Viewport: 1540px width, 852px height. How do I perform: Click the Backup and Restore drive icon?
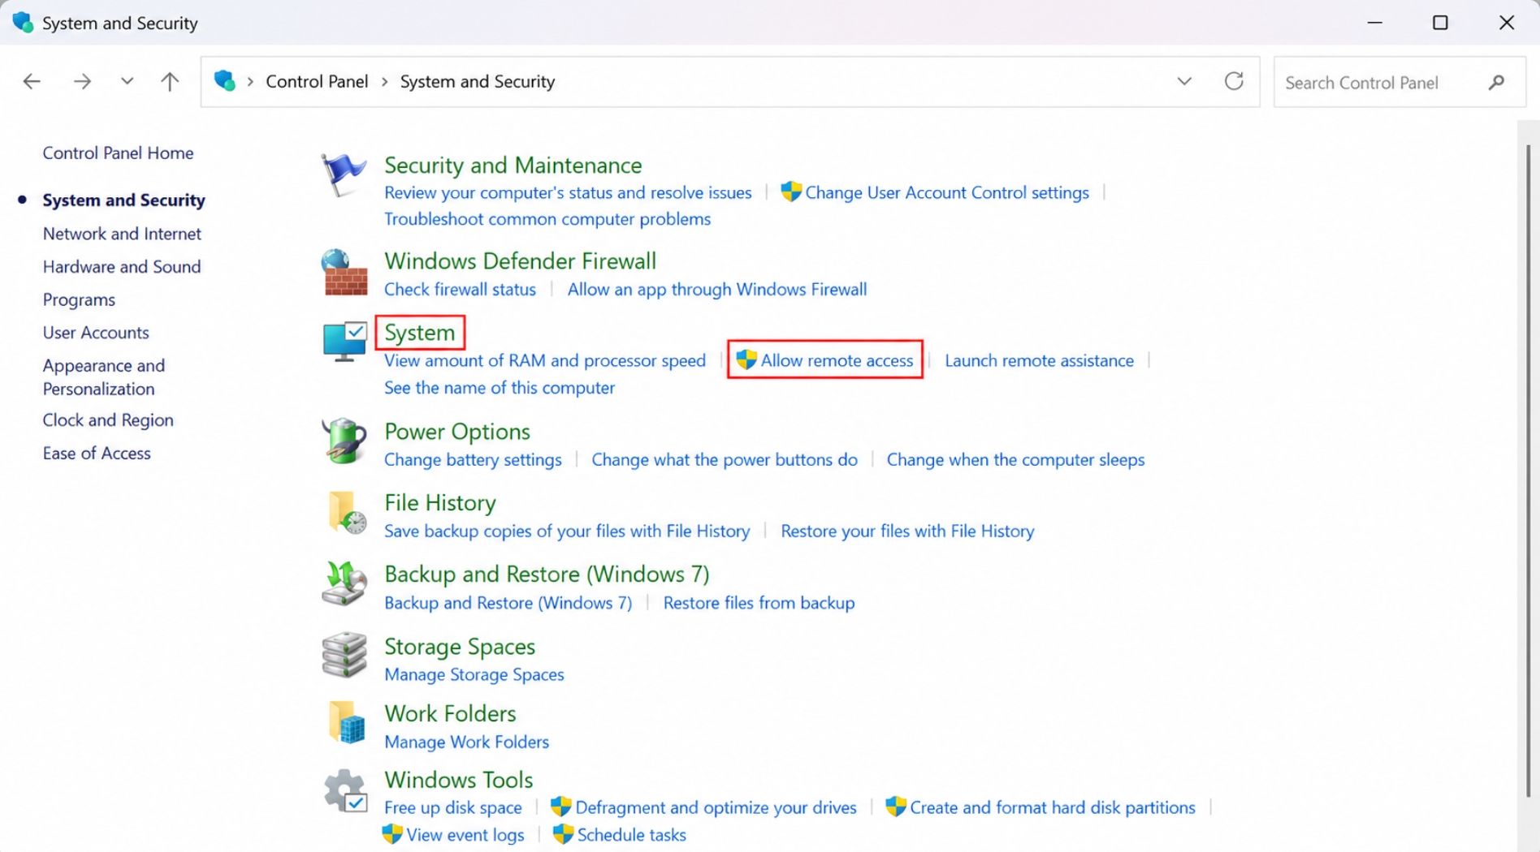point(344,583)
